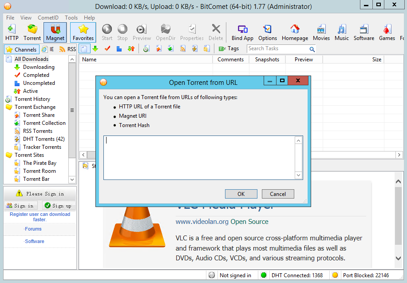This screenshot has height=283, width=407.
Task: Click the OpenDir toolbar icon
Action: (166, 32)
